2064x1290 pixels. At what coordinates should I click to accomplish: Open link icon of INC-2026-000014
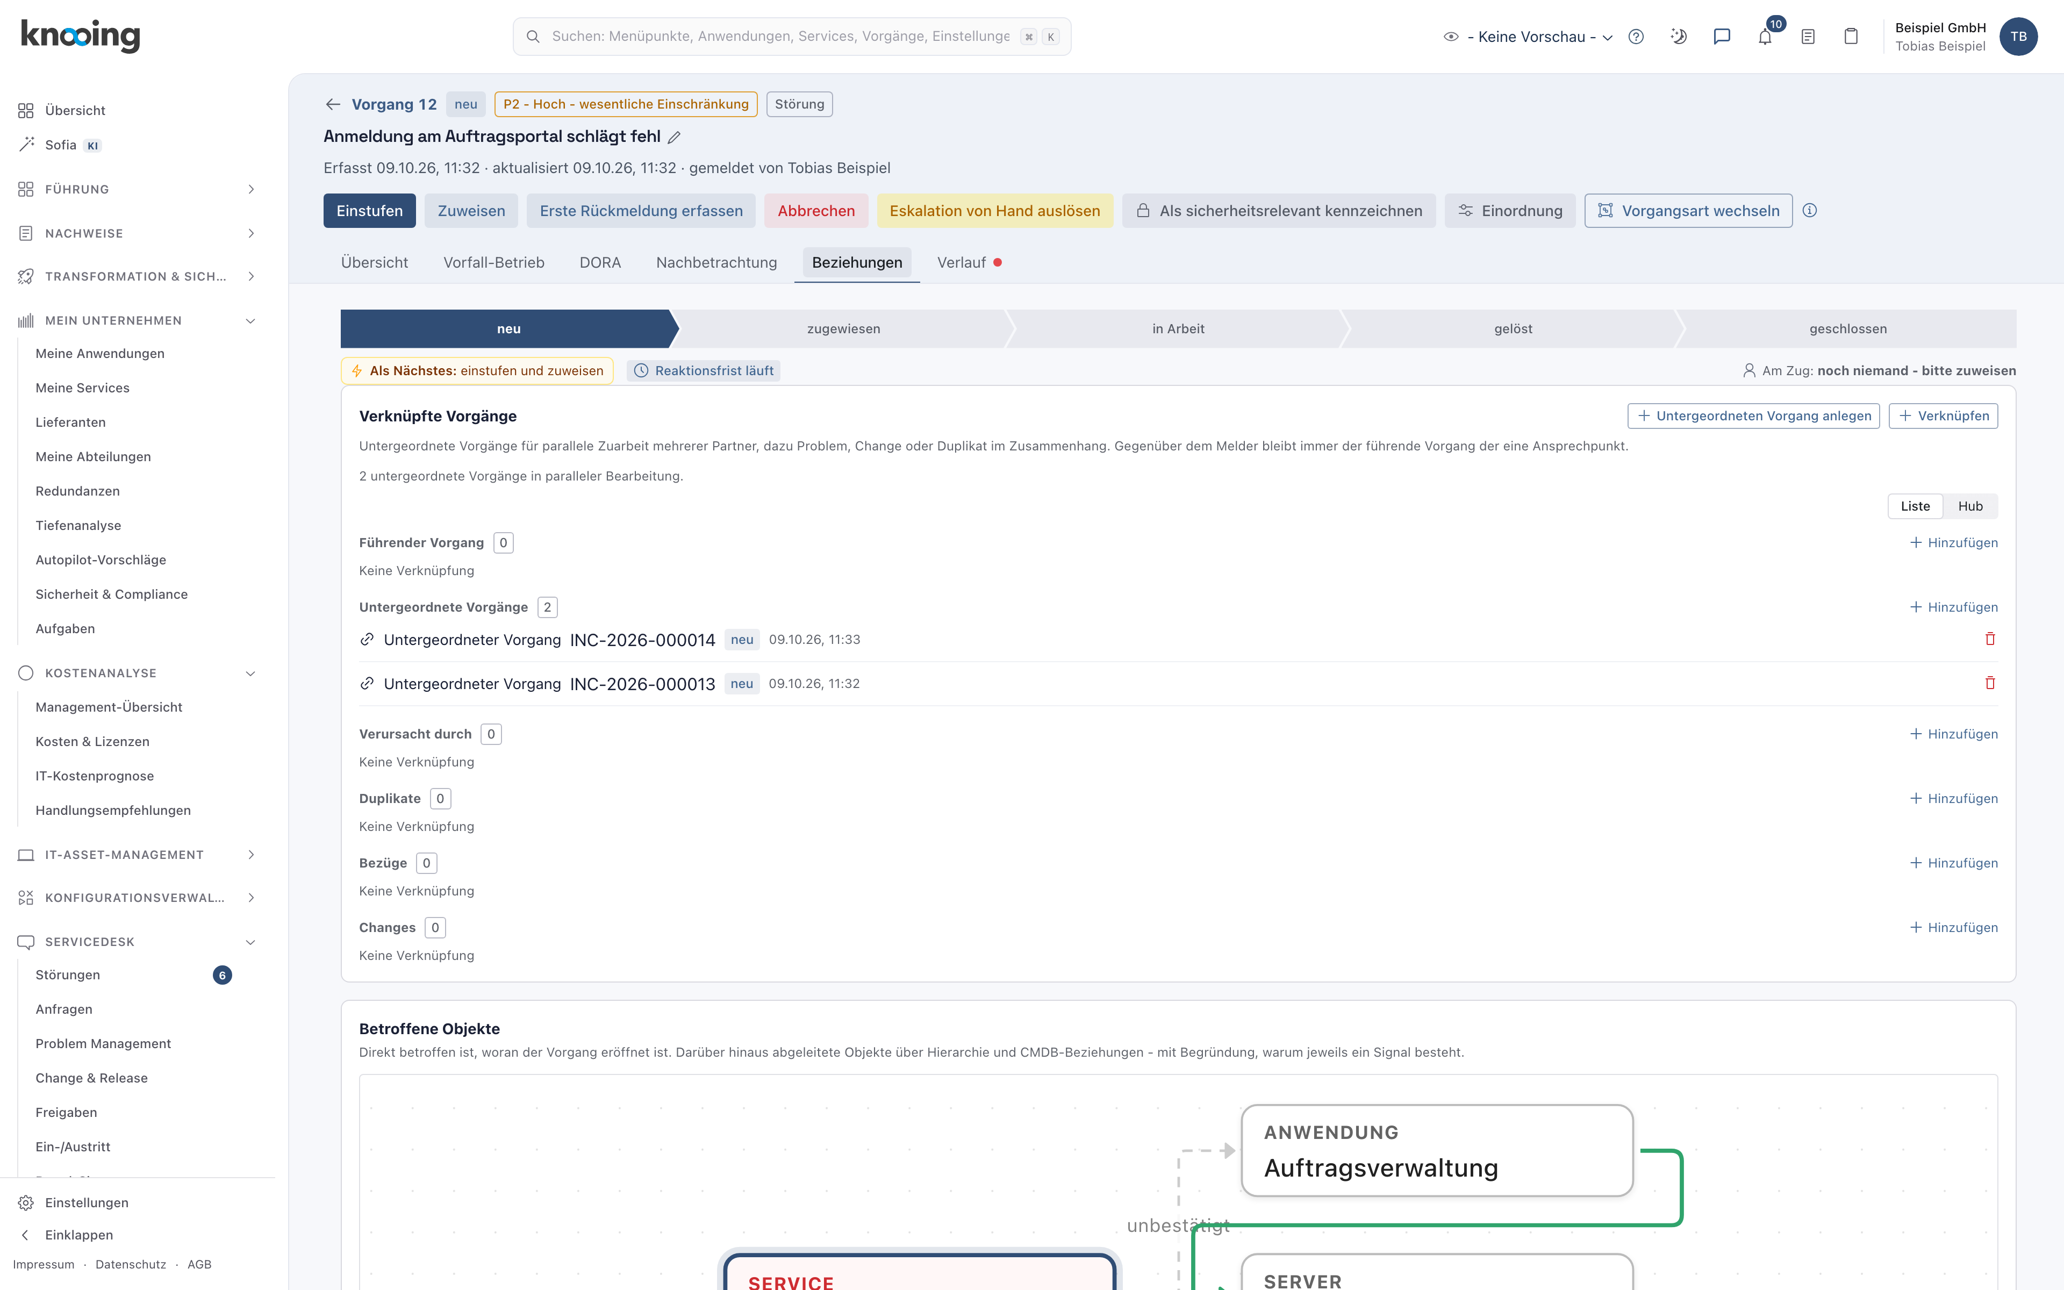tap(367, 639)
